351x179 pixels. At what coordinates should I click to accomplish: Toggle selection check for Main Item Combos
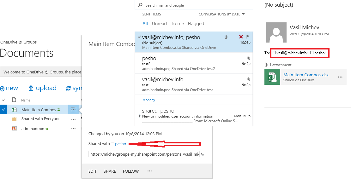coord(3,110)
